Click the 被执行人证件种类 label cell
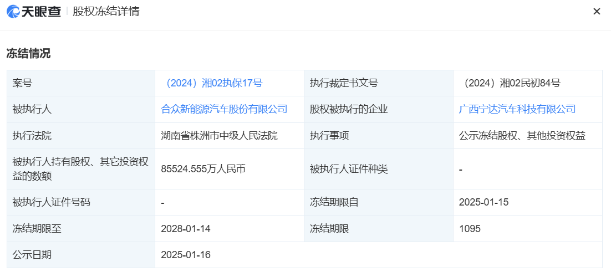This screenshot has width=611, height=272. coord(349,169)
